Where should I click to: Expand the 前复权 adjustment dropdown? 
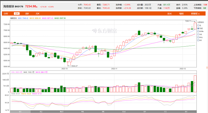[195, 14]
